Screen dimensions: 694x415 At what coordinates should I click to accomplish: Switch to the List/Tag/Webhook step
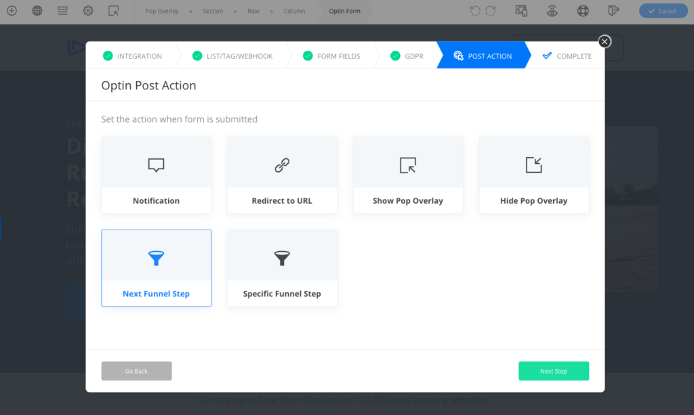232,56
